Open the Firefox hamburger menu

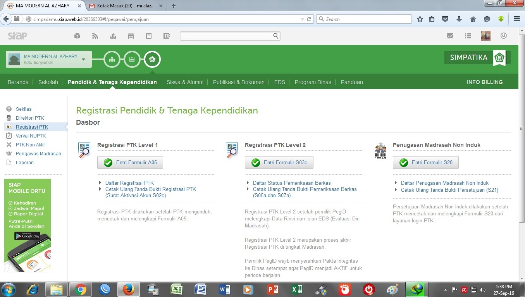pyautogui.click(x=516, y=19)
